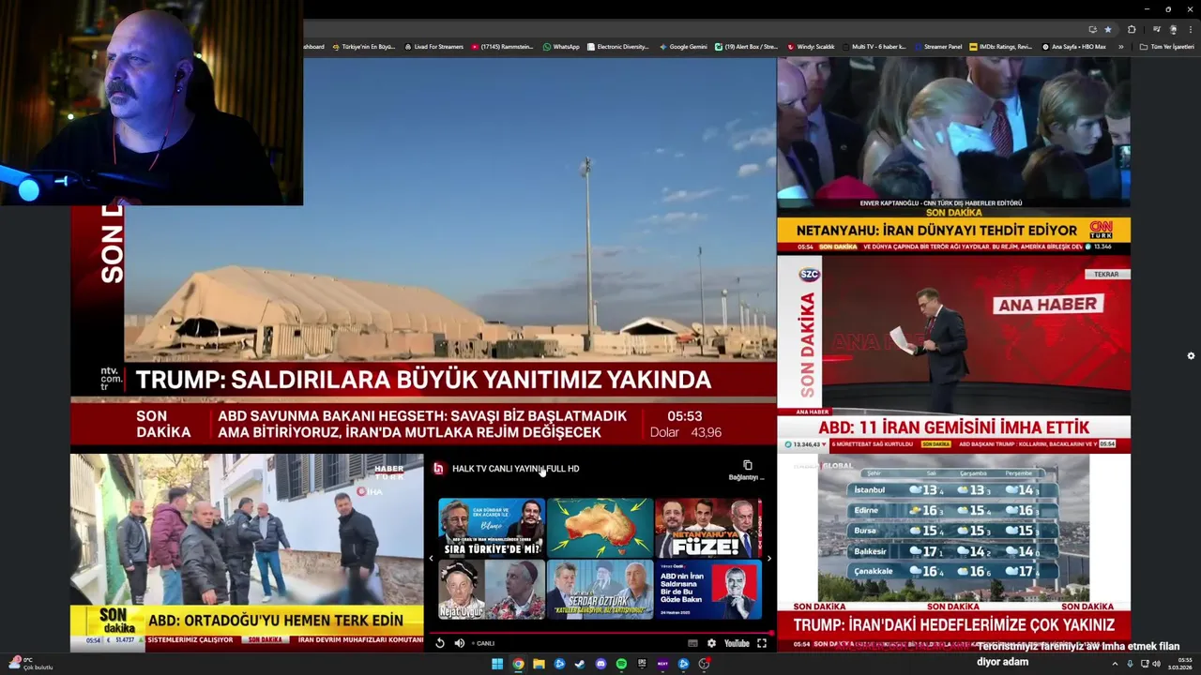Open Google Chrome from the taskbar

pyautogui.click(x=518, y=664)
